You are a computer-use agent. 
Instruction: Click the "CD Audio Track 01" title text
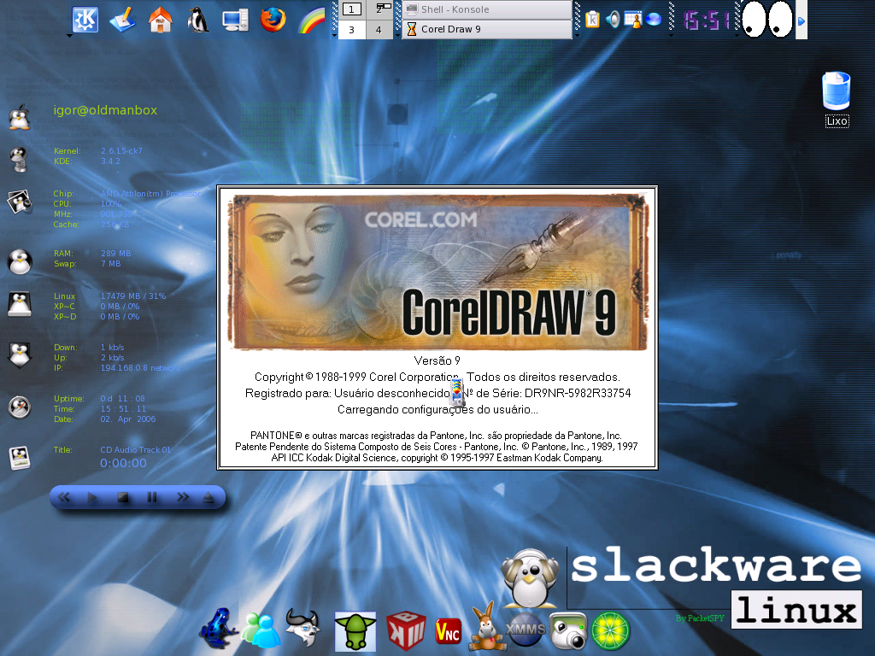click(x=136, y=449)
